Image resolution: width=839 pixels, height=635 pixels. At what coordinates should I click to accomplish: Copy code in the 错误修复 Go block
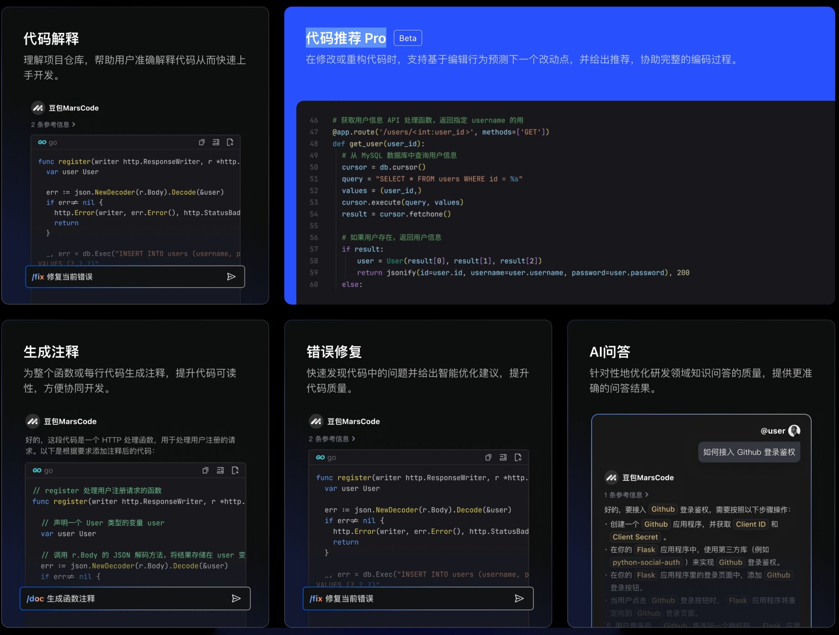pos(488,457)
